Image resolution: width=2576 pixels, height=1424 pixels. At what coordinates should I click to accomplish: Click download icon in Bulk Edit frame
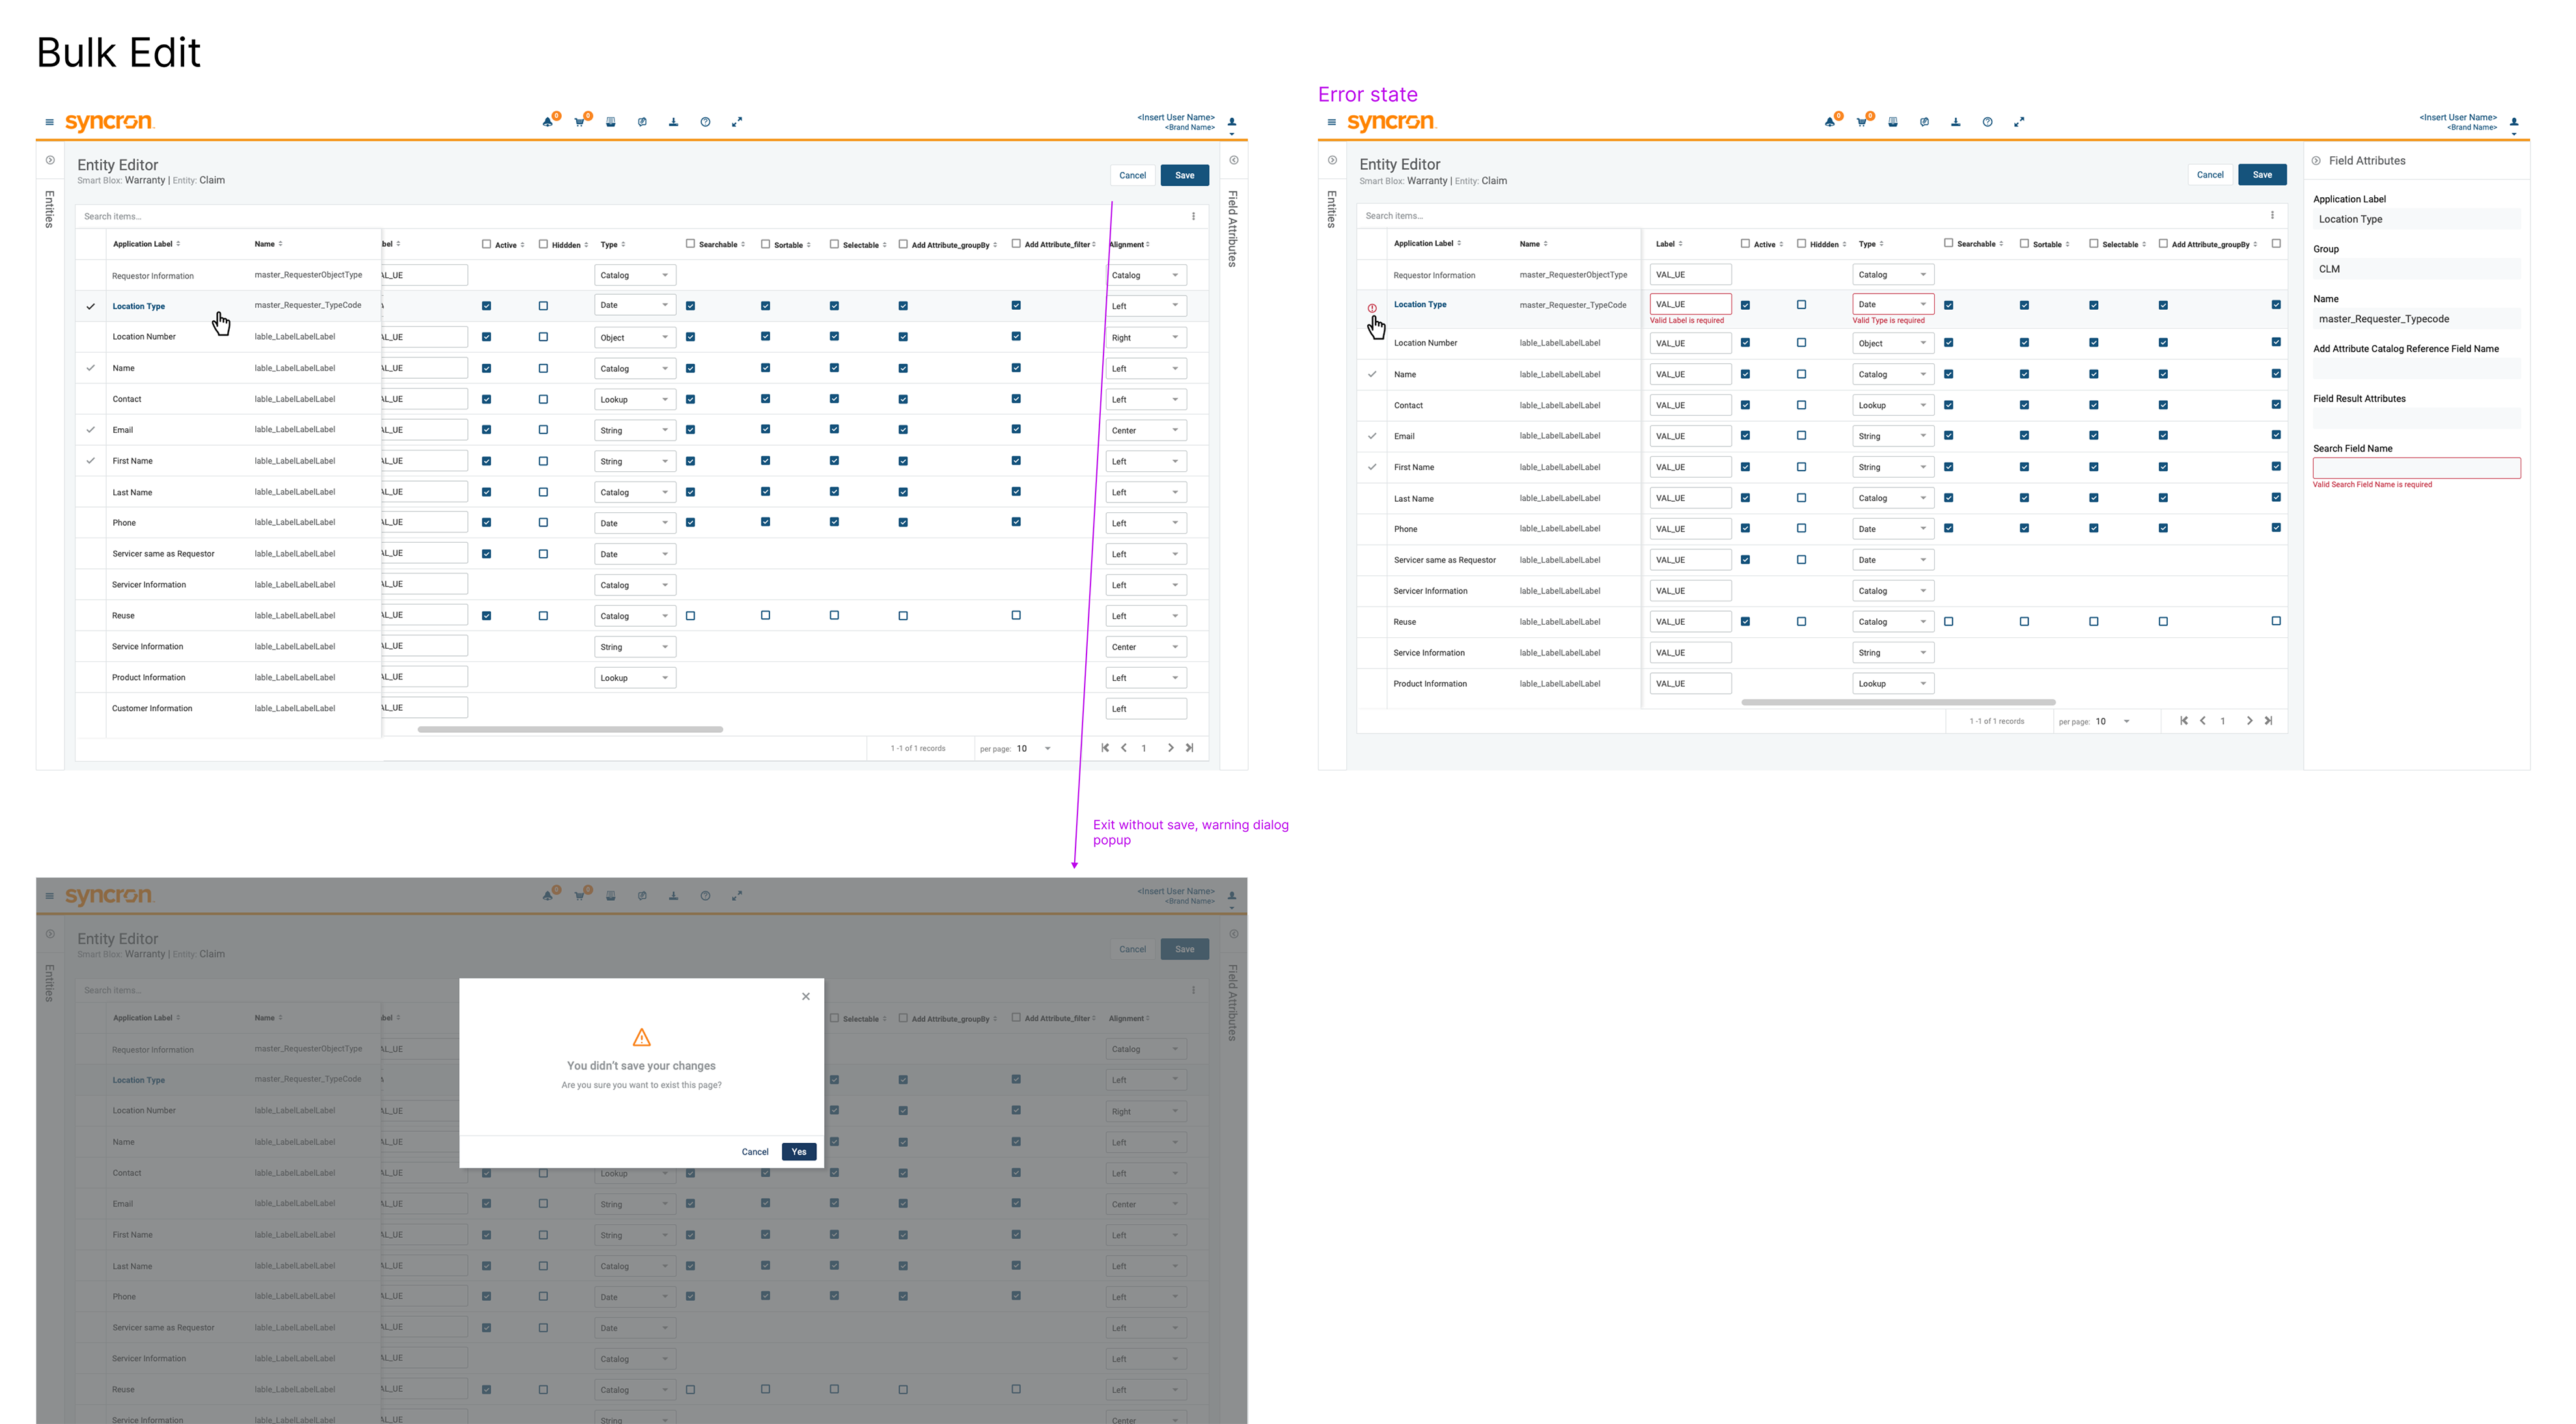click(674, 122)
